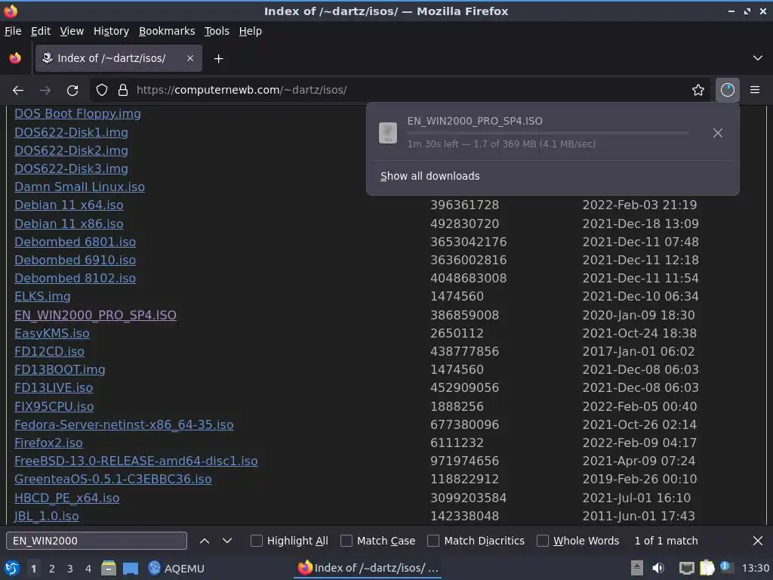This screenshot has height=580, width=773.
Task: Open the Bookmarks menu
Action: coord(167,31)
